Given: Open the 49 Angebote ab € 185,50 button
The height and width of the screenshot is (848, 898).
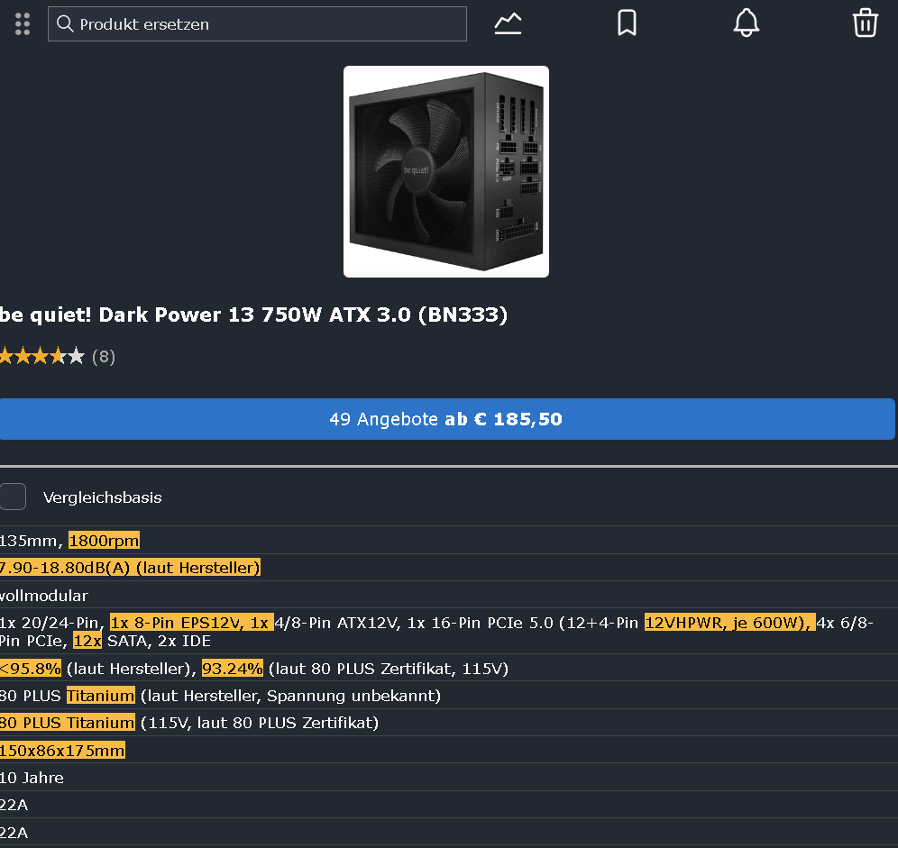Looking at the screenshot, I should point(447,419).
